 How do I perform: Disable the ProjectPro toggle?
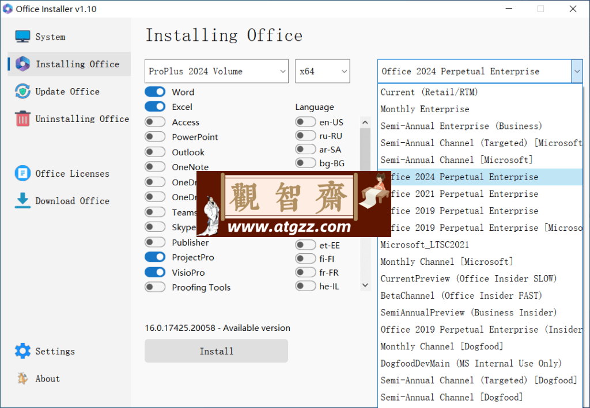155,257
